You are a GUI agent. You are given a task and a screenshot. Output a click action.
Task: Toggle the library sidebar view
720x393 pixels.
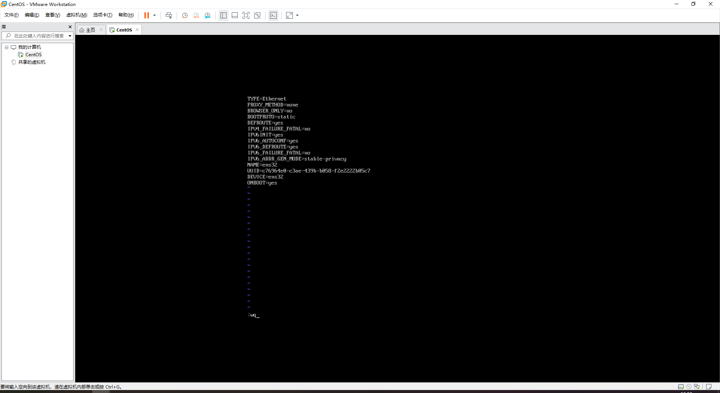(223, 15)
